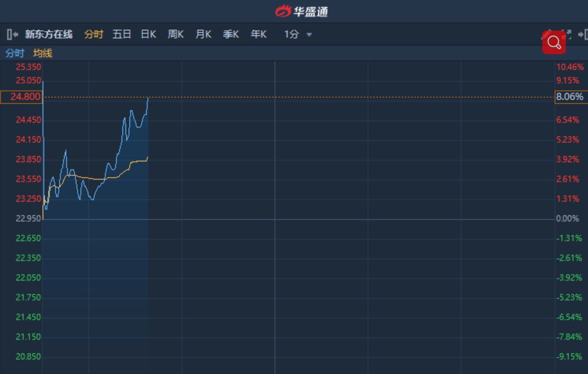Open the 日K candlestick tab
This screenshot has height=374, width=588.
click(148, 35)
